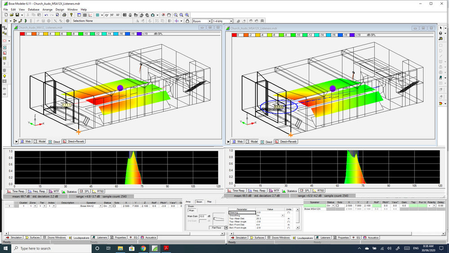449x253 pixels.
Task: Switch to Direct+Reverb tab in left window
Action: [74, 141]
